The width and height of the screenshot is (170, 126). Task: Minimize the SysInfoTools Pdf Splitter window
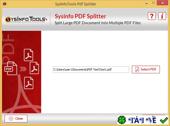(x=147, y=4)
